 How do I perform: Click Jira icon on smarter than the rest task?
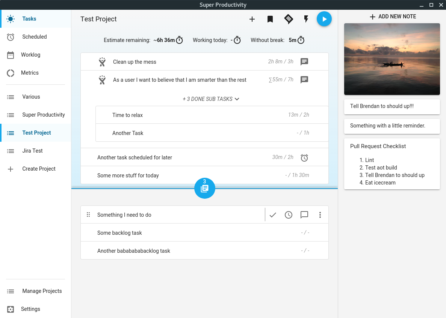(102, 80)
